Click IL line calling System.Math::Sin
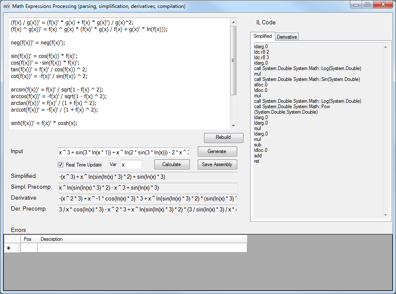Image resolution: width=396 pixels, height=294 pixels. click(x=307, y=79)
